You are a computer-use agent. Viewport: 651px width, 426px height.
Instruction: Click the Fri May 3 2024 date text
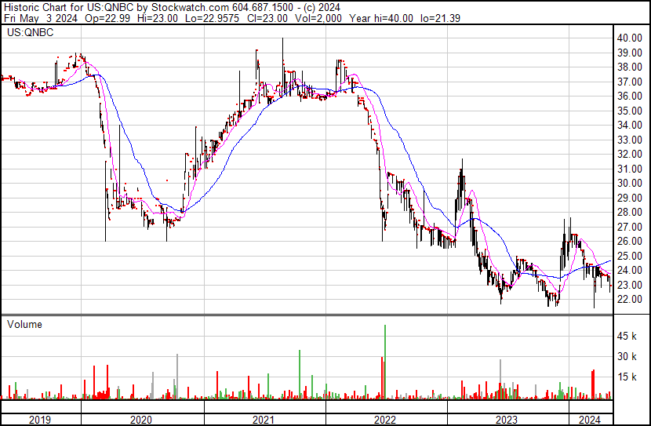coord(41,18)
